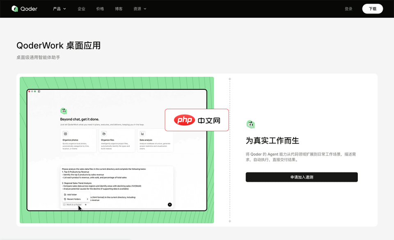Open the 产品 dropdown menu
This screenshot has width=394, height=240.
click(x=59, y=9)
